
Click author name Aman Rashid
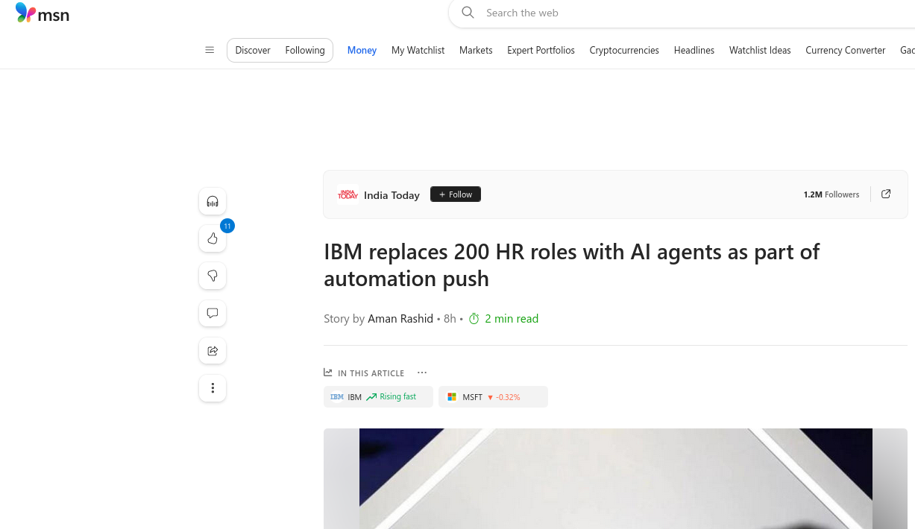[400, 319]
